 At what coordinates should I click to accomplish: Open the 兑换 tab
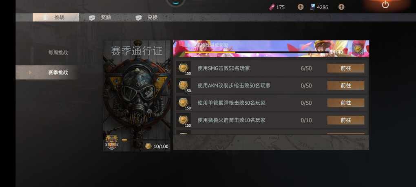147,18
